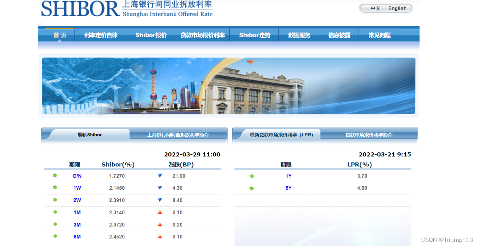Open the 6M term link
This screenshot has width=478, height=246.
click(77, 237)
